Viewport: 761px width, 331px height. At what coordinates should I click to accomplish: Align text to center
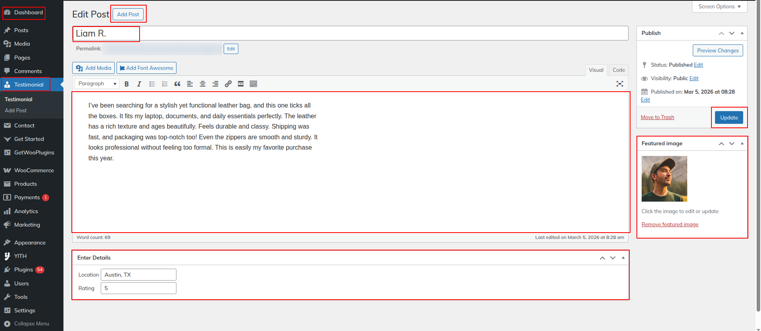(203, 84)
